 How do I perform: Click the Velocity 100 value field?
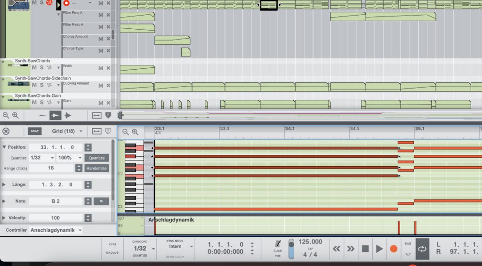[56, 218]
